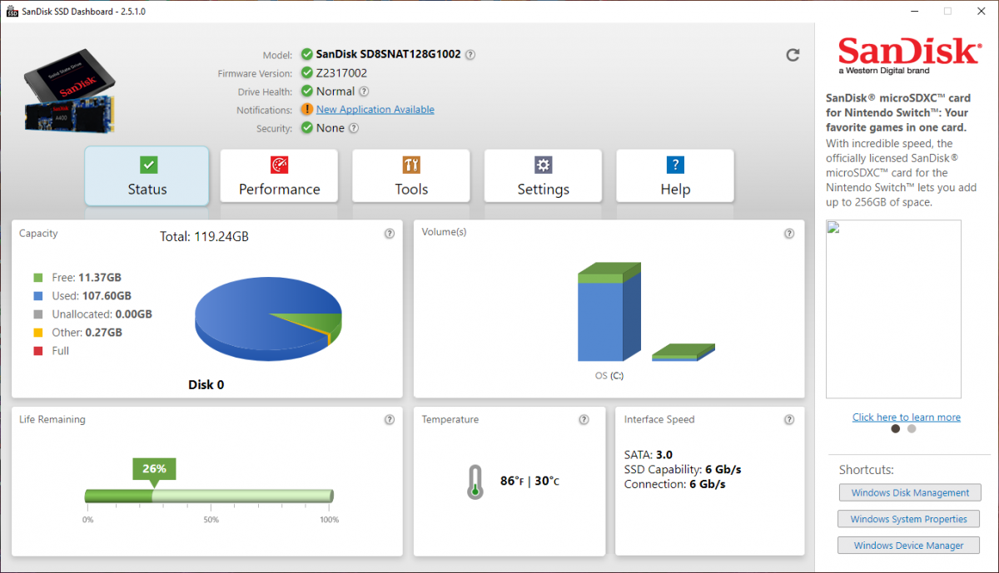
Task: Click the New Application Available link
Action: click(x=375, y=110)
